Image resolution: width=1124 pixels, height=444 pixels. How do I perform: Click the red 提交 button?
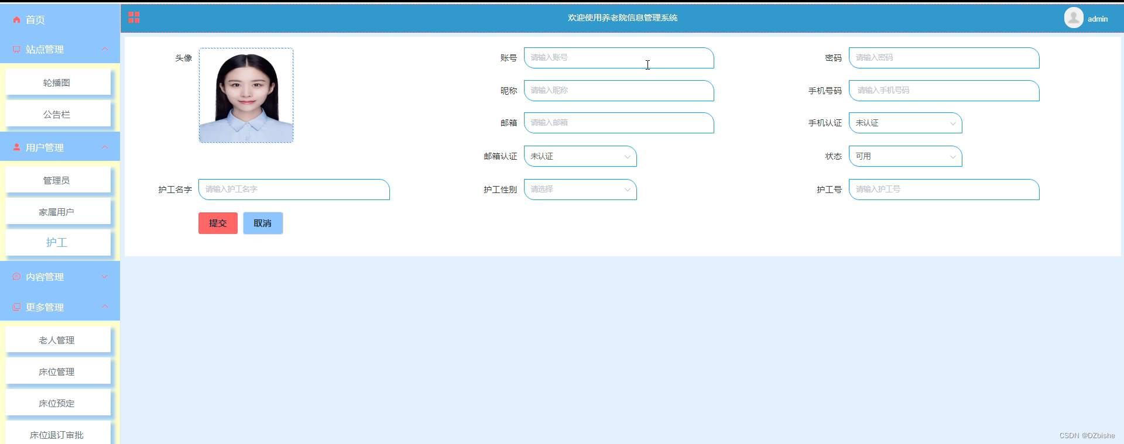218,223
